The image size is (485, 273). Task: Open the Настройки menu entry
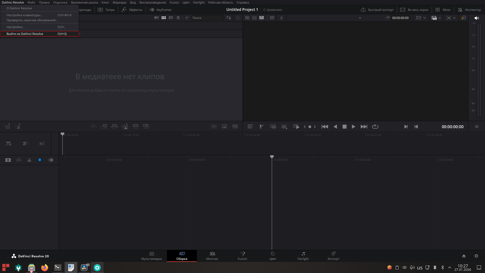click(16, 27)
